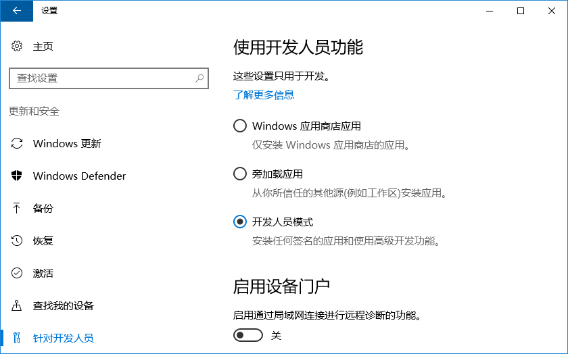Screen dimensions: 568x354
Task: Select the 开发人员模式 radio button
Action: point(239,222)
